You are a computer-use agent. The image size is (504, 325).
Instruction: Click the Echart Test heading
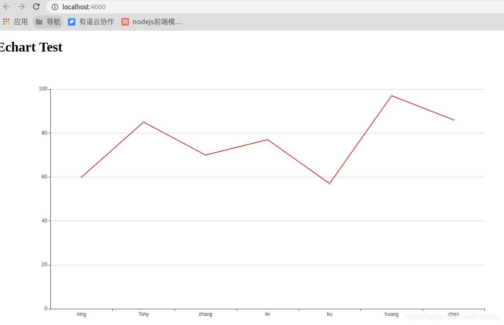(x=31, y=47)
